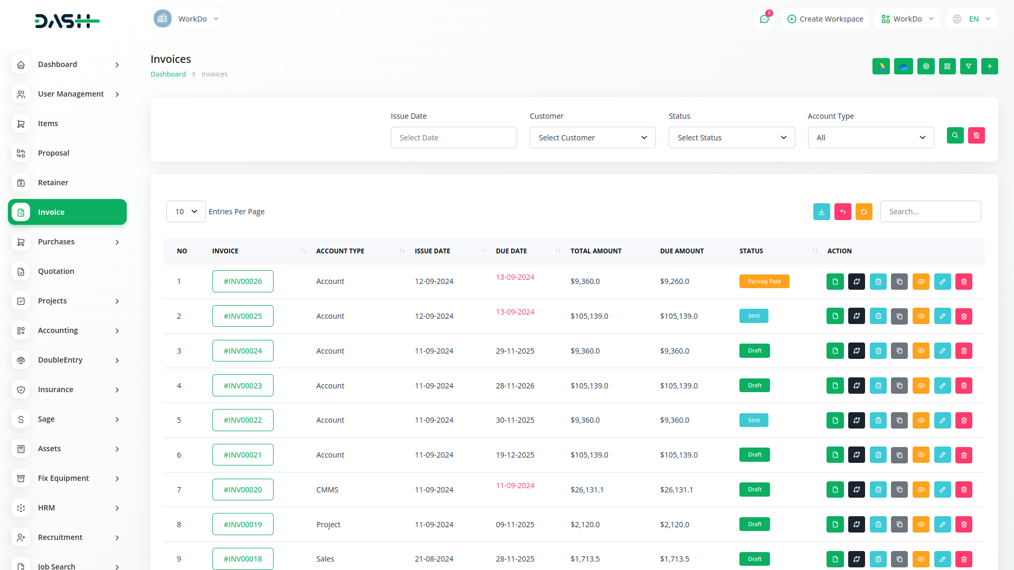This screenshot has height=570, width=1014.
Task: Refresh the table using the orange sync icon
Action: pyautogui.click(x=864, y=211)
